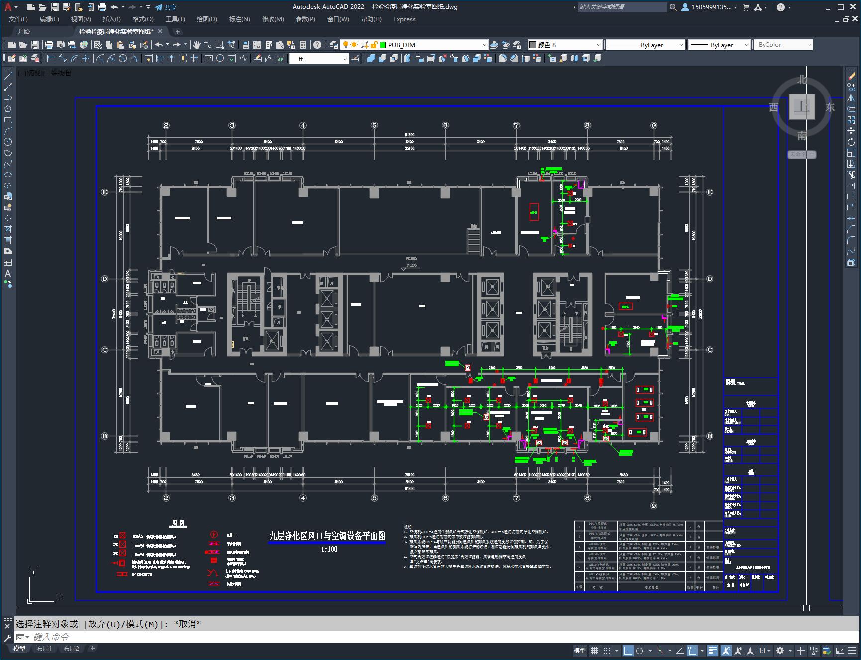Click the new drawing tab plus button
The width and height of the screenshot is (861, 660).
pyautogui.click(x=178, y=31)
